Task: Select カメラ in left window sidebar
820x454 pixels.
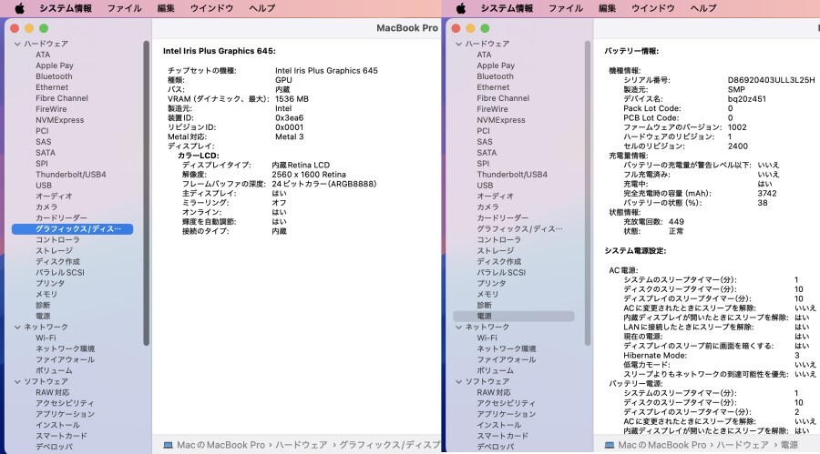Action: 46,207
